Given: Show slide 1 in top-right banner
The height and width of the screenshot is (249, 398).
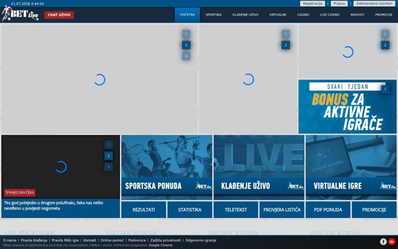Looking at the screenshot, I should 385,34.
